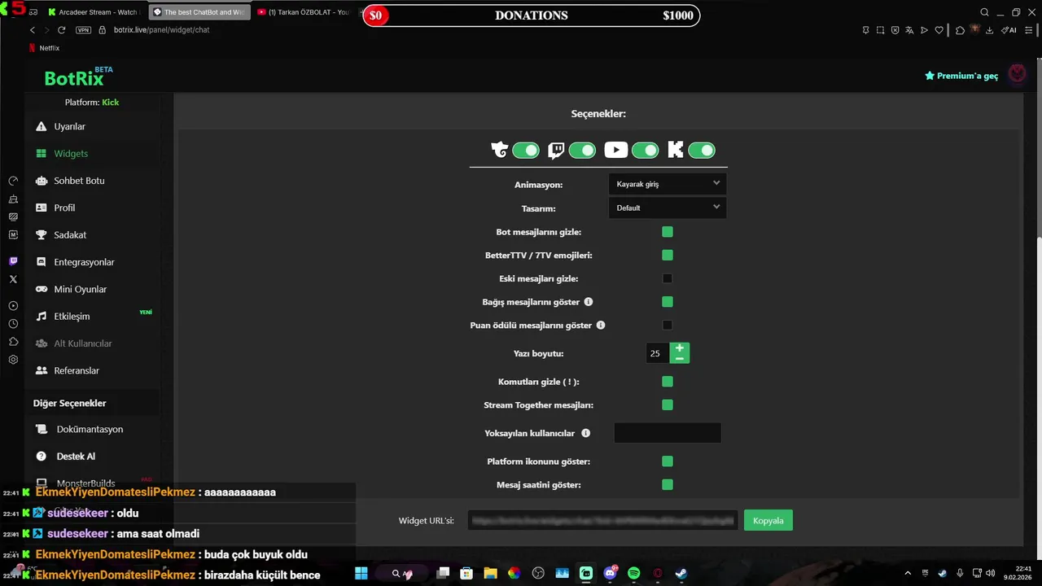This screenshot has height=586, width=1042.
Task: Open the profile avatar menu
Action: pos(1018,75)
